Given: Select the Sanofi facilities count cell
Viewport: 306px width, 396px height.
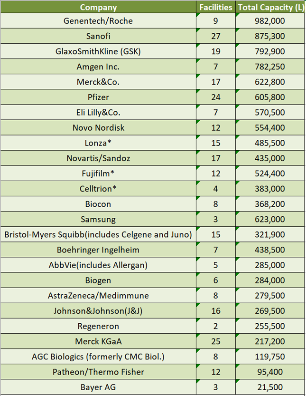Looking at the screenshot, I should [215, 36].
